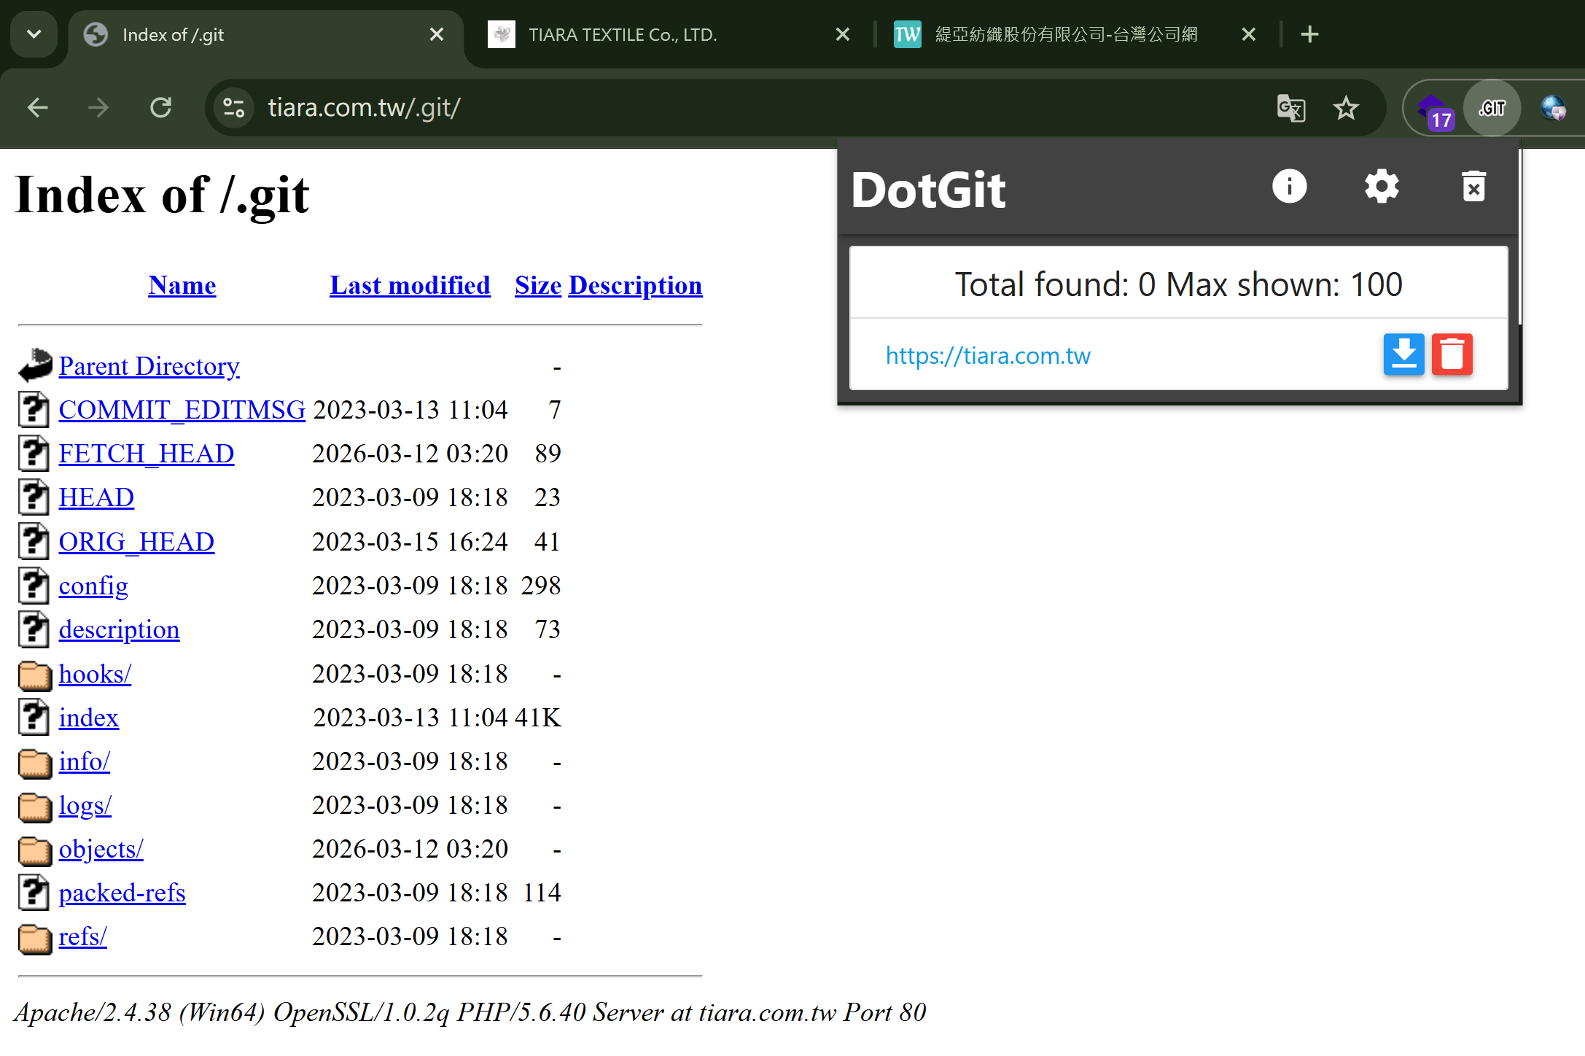Open the COMMIT_EDITMSG file link

click(x=182, y=410)
